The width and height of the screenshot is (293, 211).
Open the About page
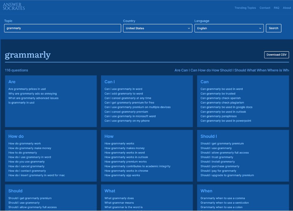click(x=287, y=8)
